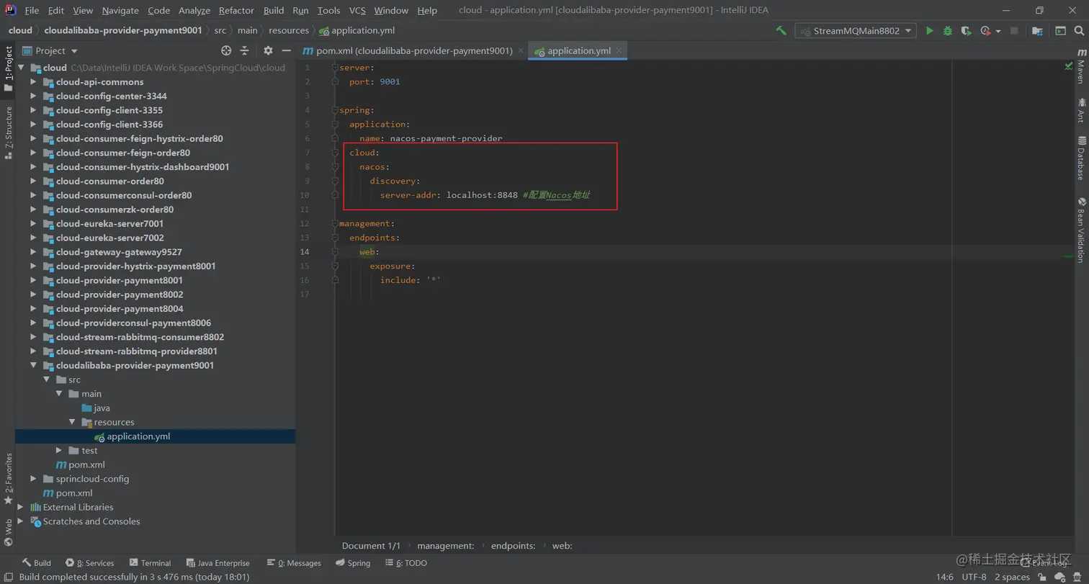Close the application.yml editor tab

[x=618, y=50]
